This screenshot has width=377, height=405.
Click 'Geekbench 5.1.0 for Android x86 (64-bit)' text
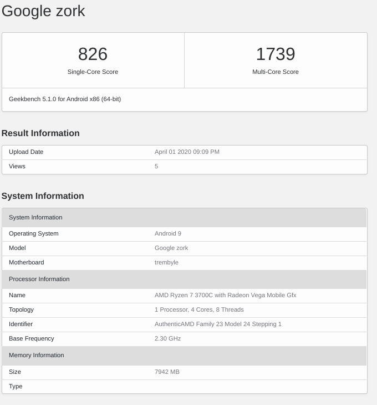coord(65,99)
